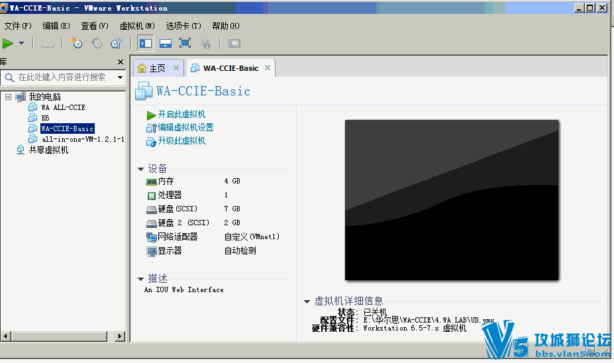The width and height of the screenshot is (614, 363).
Task: Click the take snapshot toolbar icon
Action: click(76, 43)
